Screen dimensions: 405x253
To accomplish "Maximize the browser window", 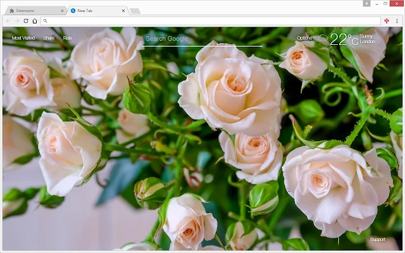I will tap(385, 4).
